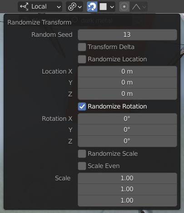Enable the Randomize Location checkbox

[82, 59]
